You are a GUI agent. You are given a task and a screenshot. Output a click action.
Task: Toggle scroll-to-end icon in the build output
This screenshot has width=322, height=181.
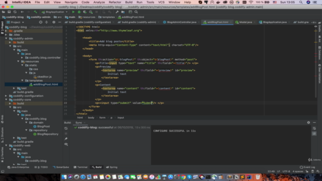click(x=314, y=134)
